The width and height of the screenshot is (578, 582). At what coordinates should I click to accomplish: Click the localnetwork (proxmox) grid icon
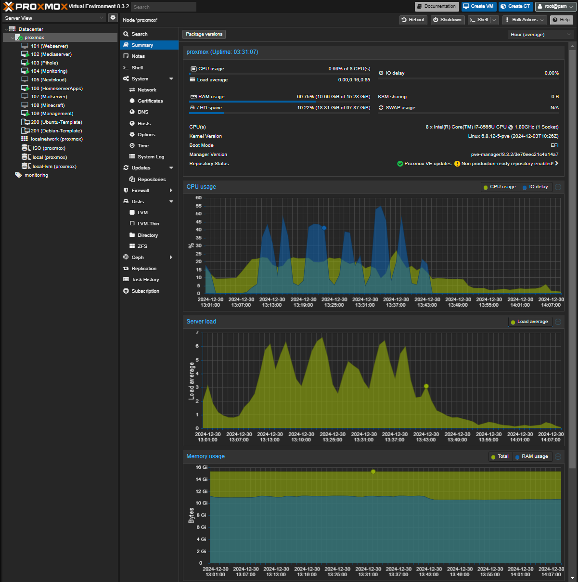(x=25, y=139)
